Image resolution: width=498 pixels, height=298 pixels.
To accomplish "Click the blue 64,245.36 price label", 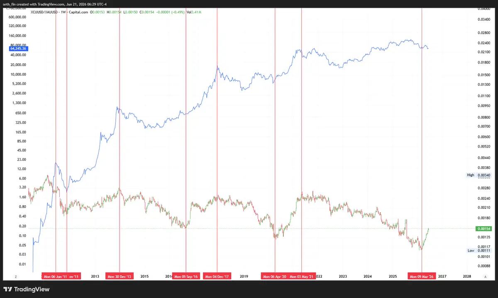I will point(18,48).
